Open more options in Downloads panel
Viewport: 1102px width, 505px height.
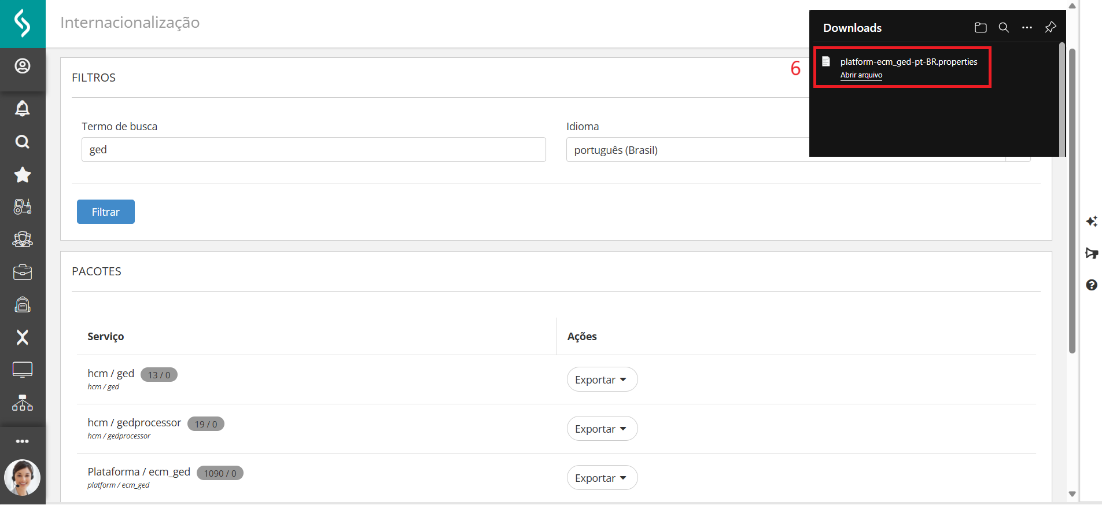(x=1027, y=28)
